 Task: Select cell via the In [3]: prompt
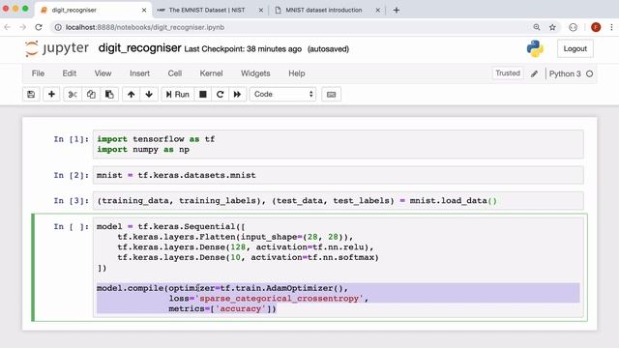click(71, 201)
